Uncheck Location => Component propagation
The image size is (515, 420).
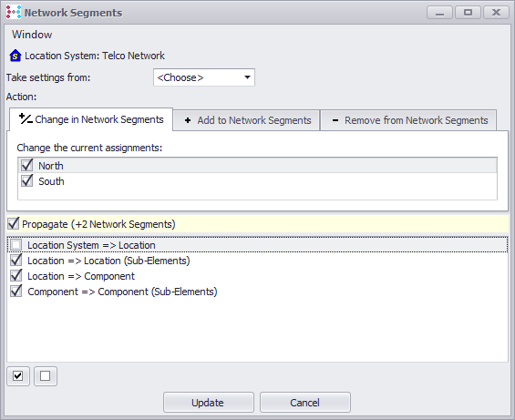(16, 275)
